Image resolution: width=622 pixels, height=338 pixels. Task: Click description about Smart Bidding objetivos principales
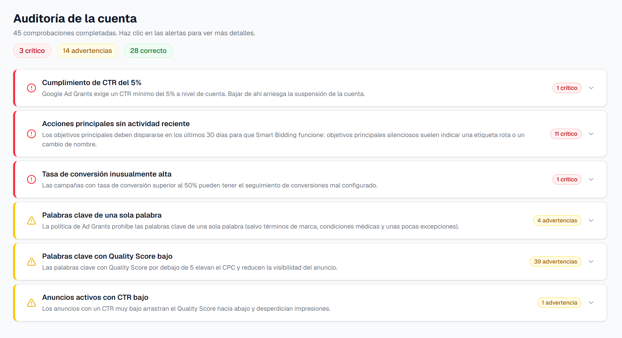(x=283, y=140)
